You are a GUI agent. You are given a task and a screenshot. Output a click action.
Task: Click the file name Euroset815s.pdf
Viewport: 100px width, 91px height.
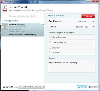18,7
